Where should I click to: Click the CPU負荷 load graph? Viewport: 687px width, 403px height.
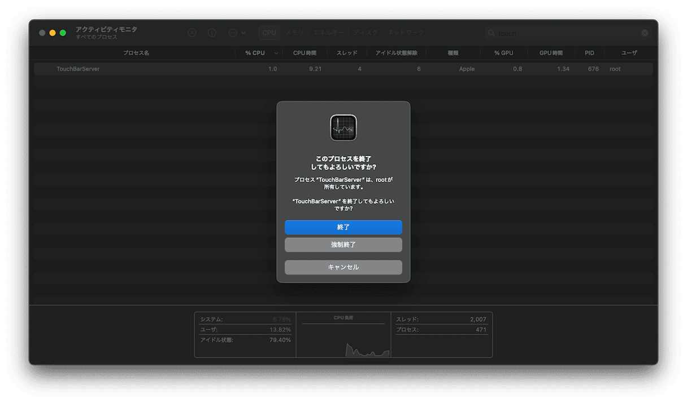[x=343, y=335]
